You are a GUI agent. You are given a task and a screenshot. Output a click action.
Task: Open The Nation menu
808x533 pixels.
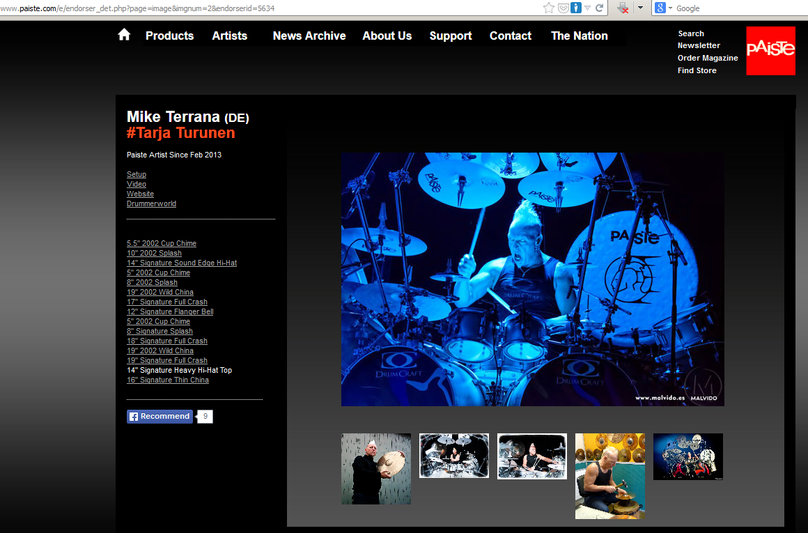(x=580, y=36)
